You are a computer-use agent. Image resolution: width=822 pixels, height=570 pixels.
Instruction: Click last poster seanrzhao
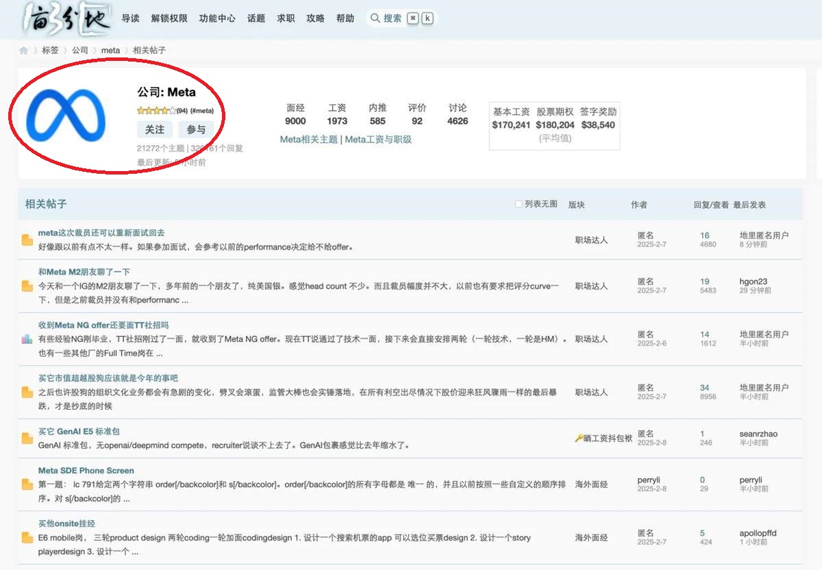(x=758, y=434)
